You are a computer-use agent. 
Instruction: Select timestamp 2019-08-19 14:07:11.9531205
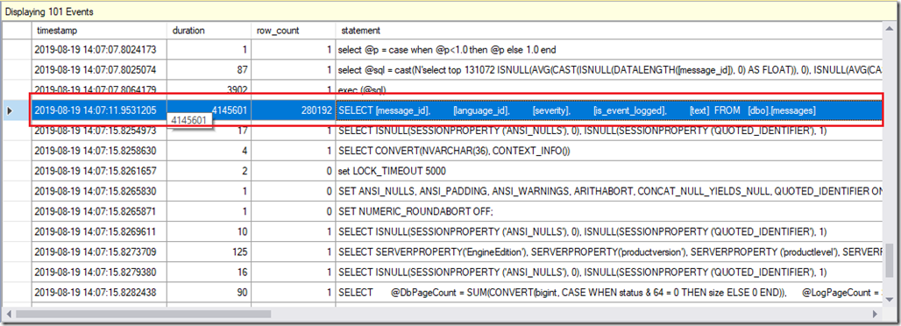(99, 110)
